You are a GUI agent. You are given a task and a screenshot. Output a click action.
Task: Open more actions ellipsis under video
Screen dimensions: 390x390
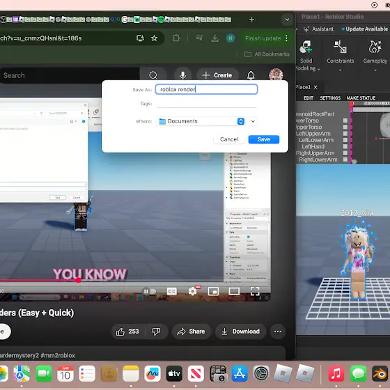(278, 331)
